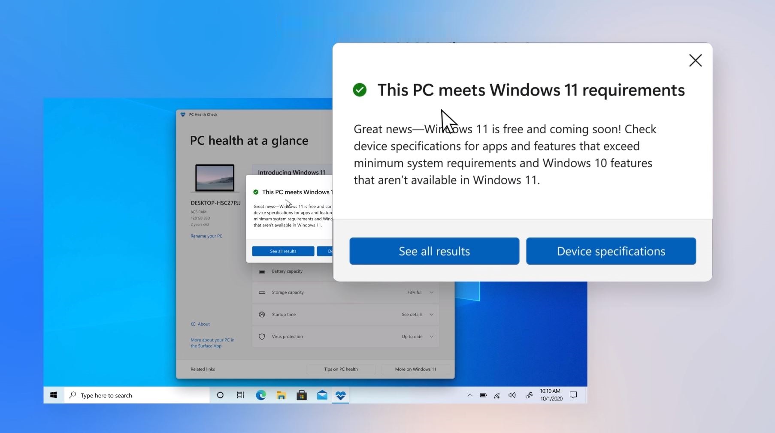Click the green checkmark in enlarged dialog
775x433 pixels.
[x=360, y=90]
